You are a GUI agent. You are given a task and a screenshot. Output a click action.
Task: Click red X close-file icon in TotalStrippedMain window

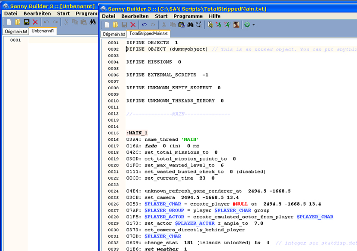tap(133, 25)
